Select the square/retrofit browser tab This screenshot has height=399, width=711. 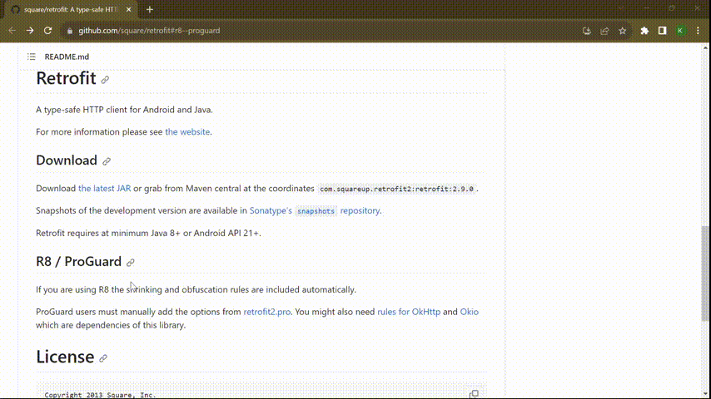click(x=70, y=9)
